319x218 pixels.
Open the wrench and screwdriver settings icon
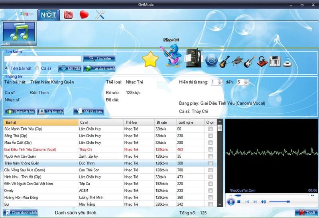coord(100,15)
